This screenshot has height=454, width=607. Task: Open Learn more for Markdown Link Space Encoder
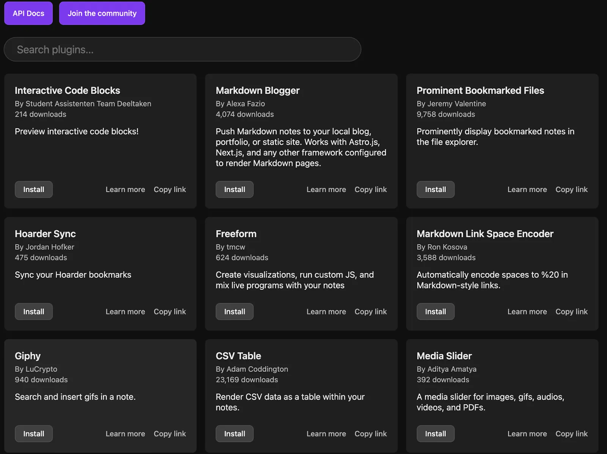click(527, 312)
